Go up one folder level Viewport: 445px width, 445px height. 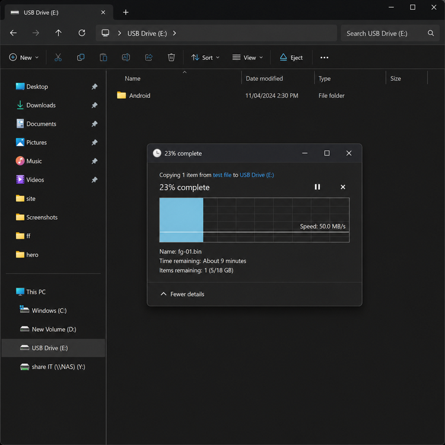pos(59,33)
